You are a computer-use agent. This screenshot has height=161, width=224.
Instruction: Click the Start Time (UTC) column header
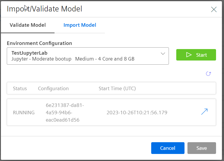[x=117, y=88]
